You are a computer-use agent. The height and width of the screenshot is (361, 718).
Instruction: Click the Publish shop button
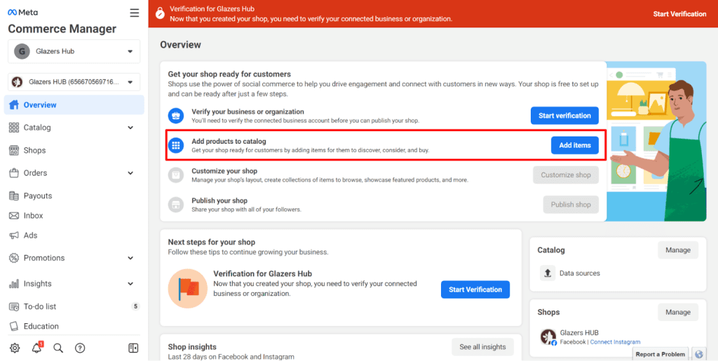571,205
